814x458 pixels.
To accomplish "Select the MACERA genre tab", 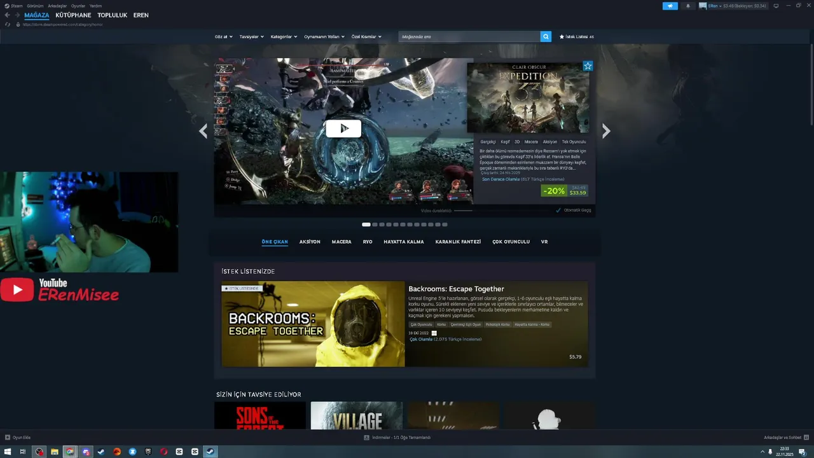I will pos(341,242).
